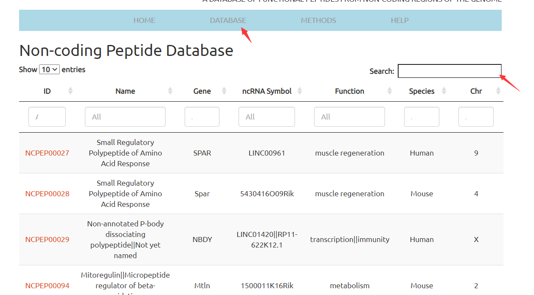Click the ID column header label
This screenshot has width=534, height=295.
(x=47, y=91)
